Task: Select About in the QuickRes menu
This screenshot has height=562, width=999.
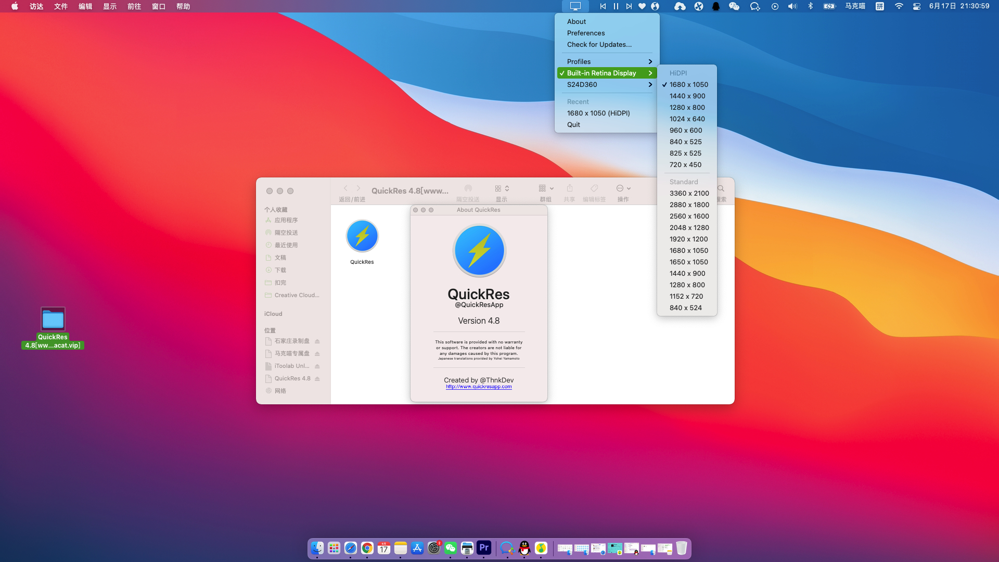Action: 607,21
